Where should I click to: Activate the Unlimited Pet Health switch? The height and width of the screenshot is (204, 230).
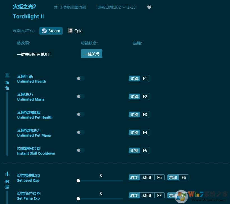[81, 114]
